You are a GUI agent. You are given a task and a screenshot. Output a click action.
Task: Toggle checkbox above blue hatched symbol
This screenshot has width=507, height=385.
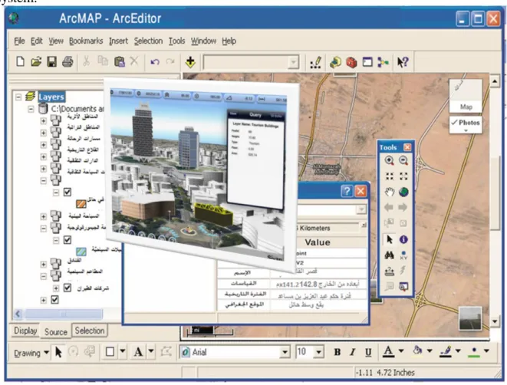pyautogui.click(x=67, y=240)
